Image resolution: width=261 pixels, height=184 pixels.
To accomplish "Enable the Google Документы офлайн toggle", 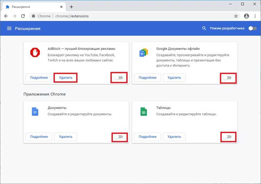I will 228,78.
